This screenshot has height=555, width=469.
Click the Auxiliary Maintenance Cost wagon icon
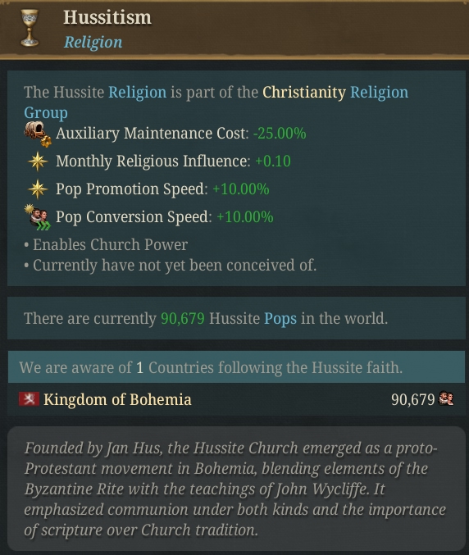(38, 134)
